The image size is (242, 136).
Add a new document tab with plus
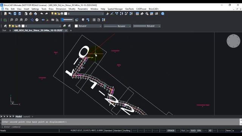coord(71,31)
